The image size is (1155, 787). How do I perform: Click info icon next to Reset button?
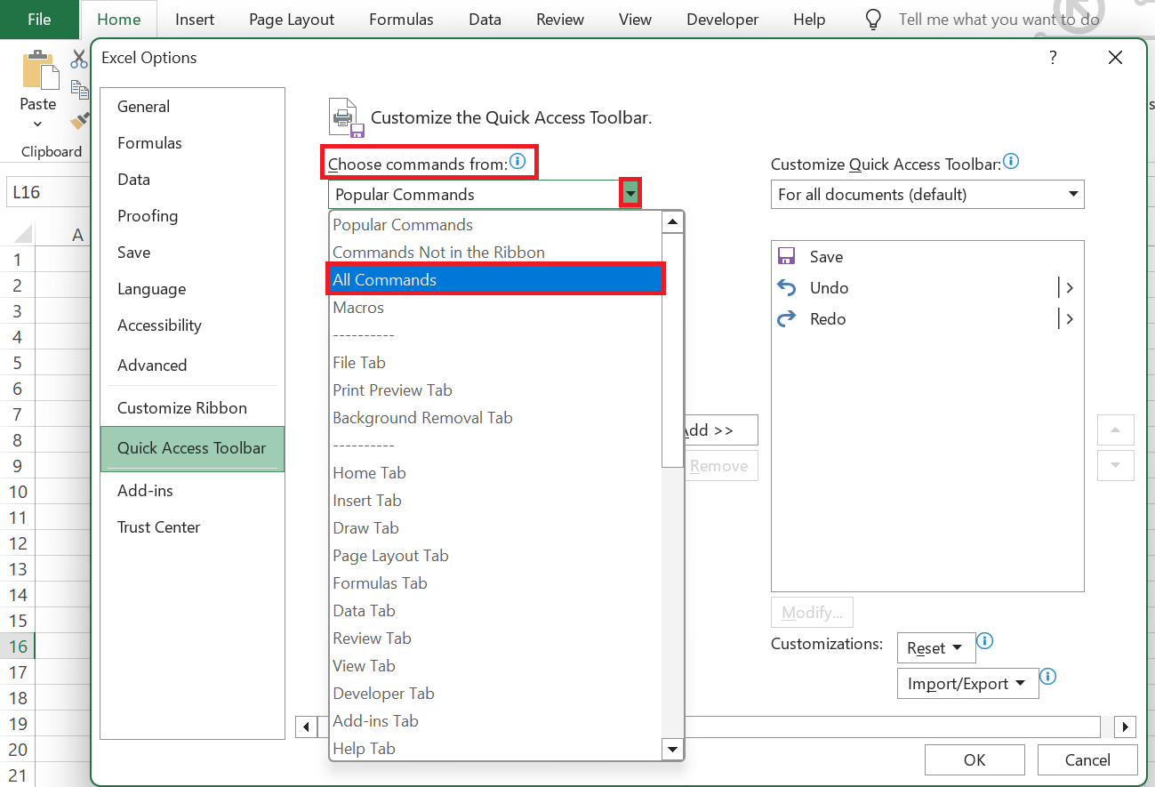click(984, 641)
